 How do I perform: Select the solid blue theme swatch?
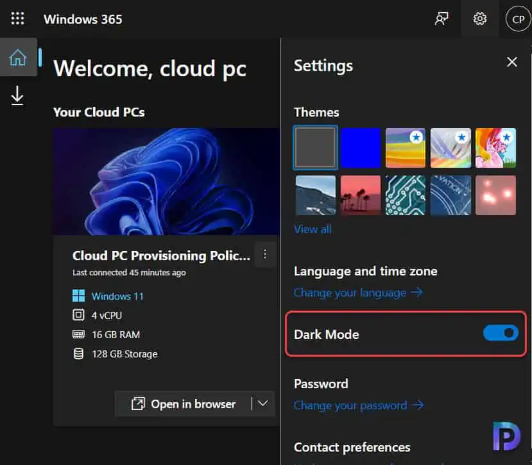[360, 148]
